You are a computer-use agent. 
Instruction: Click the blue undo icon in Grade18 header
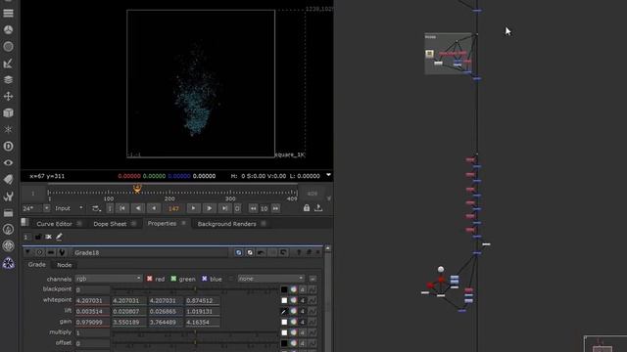pos(238,252)
